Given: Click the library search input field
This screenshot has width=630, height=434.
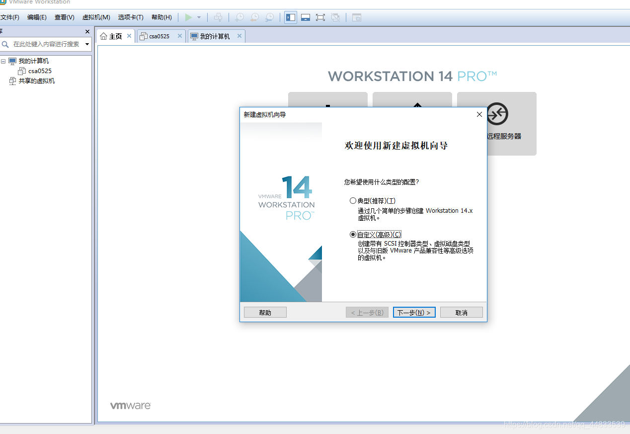Looking at the screenshot, I should click(47, 44).
